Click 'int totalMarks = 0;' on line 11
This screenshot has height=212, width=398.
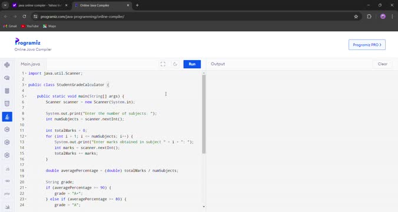pos(67,131)
